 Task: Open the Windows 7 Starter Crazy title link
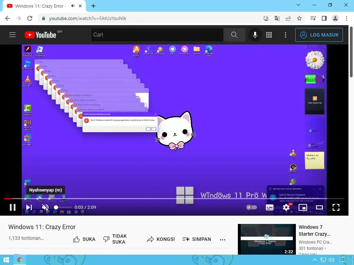tap(315, 230)
